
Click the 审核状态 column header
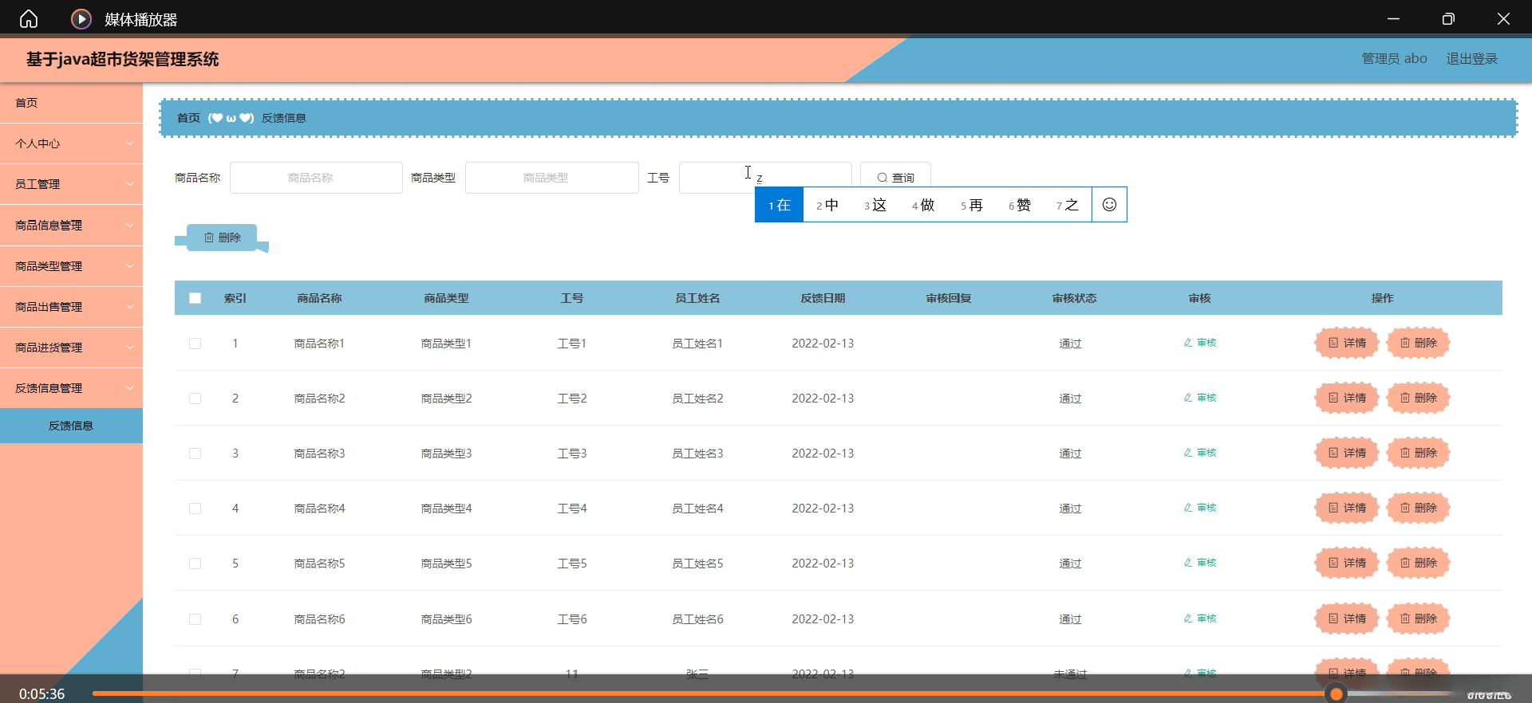(1074, 298)
